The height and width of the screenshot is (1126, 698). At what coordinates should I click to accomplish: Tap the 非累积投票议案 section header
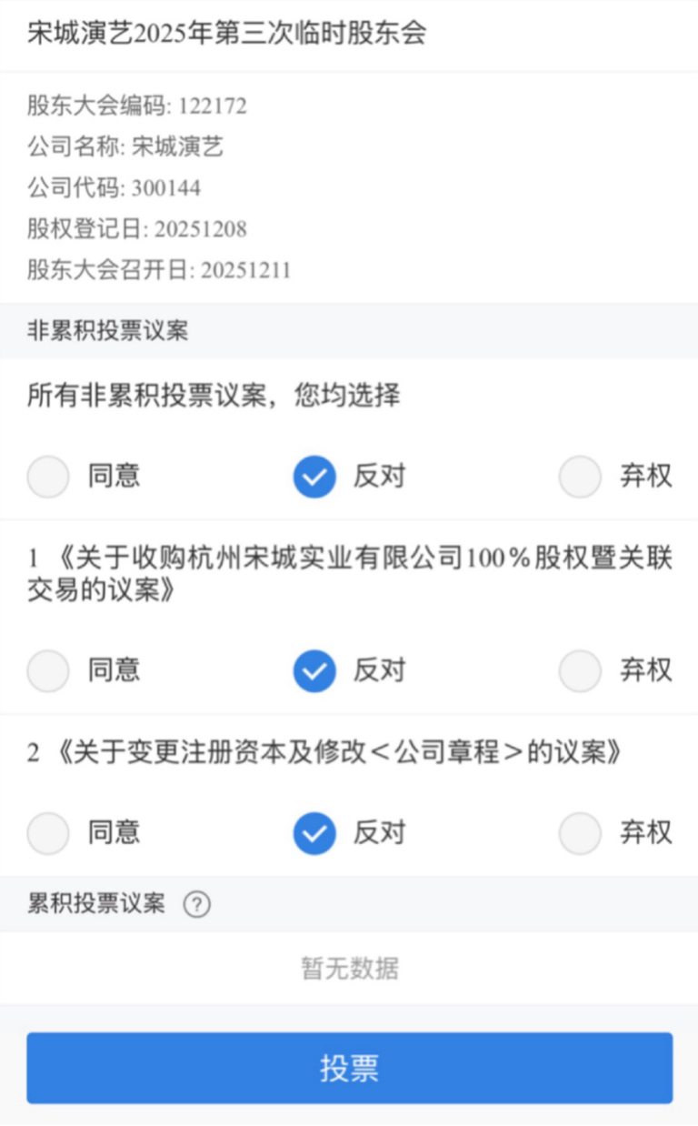click(x=107, y=330)
